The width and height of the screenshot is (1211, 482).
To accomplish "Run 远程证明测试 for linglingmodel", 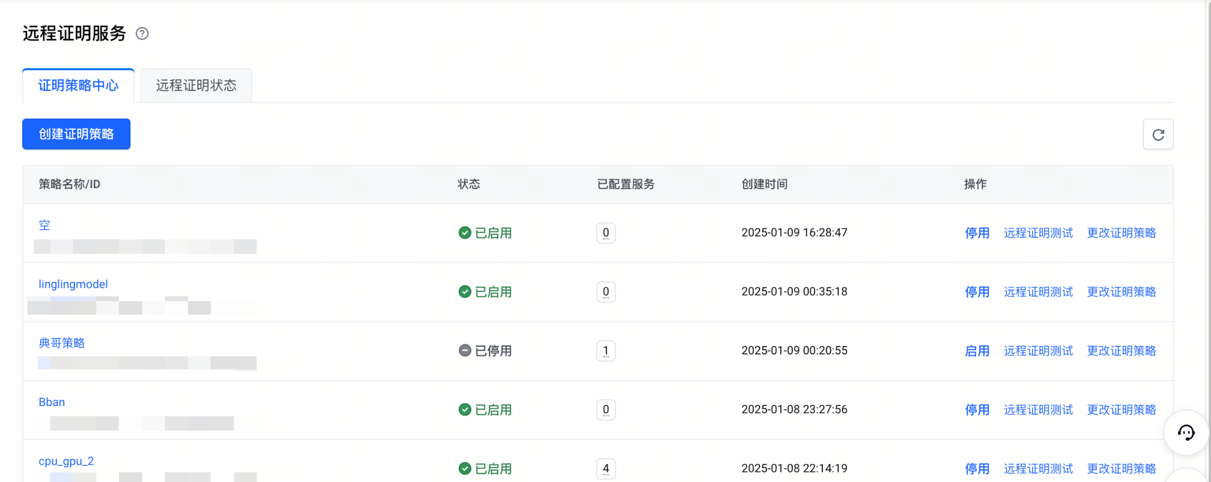I will coord(1038,292).
